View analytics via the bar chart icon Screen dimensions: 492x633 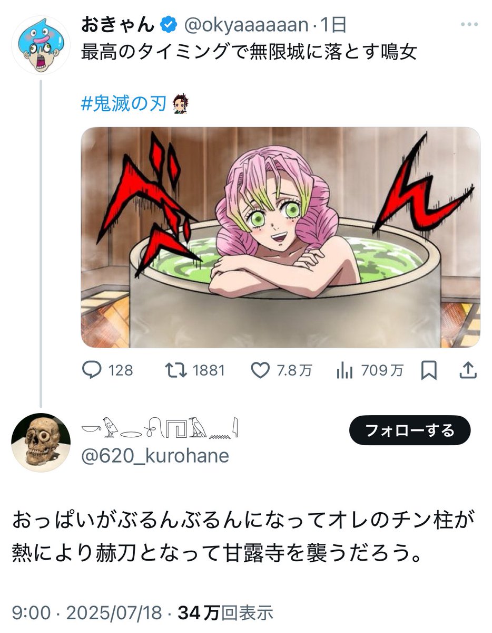click(x=345, y=371)
